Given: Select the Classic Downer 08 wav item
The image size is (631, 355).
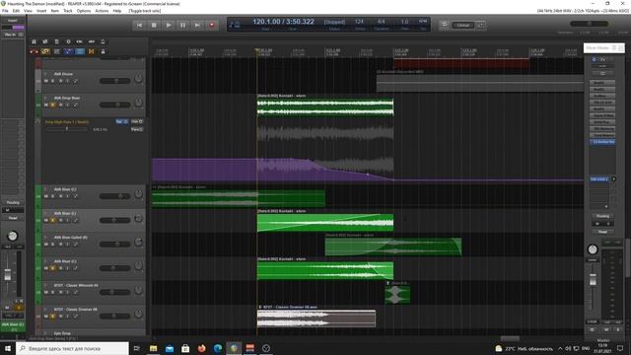Looking at the screenshot, I should 316,319.
